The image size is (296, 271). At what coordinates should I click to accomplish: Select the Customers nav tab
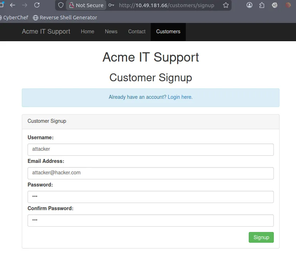[x=168, y=32]
